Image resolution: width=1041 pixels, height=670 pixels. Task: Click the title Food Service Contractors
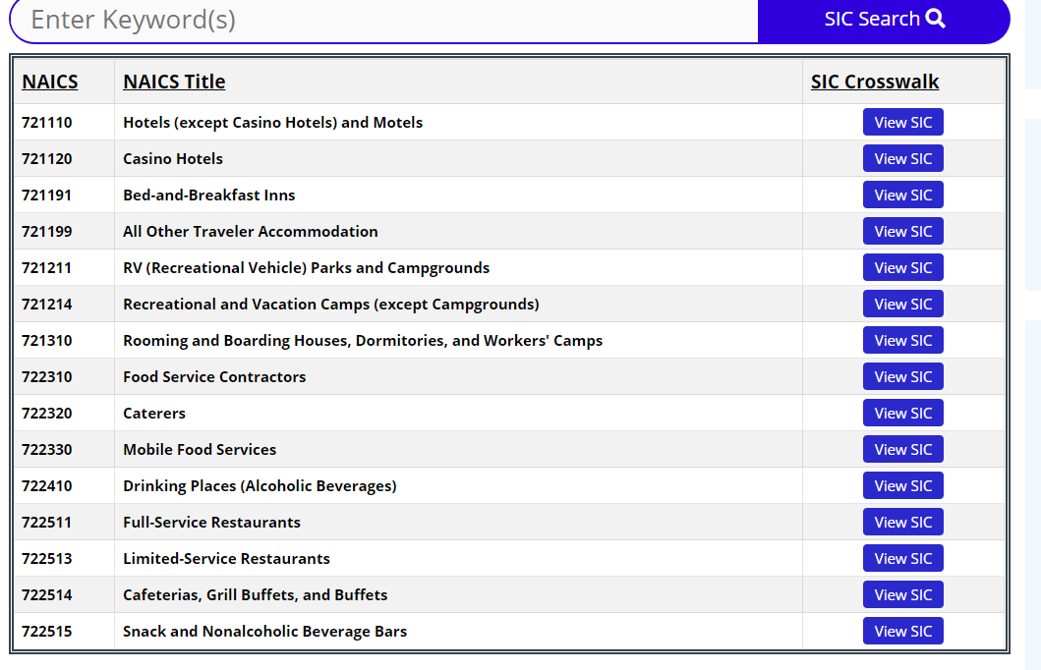coord(214,377)
